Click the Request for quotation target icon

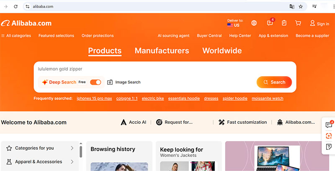[x=159, y=122]
